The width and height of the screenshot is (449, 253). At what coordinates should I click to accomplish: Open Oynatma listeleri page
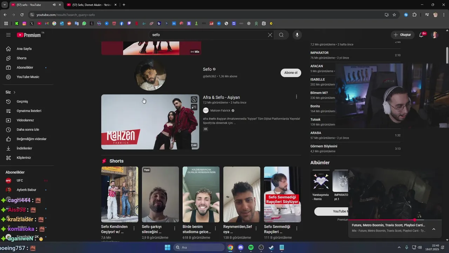coord(28,111)
